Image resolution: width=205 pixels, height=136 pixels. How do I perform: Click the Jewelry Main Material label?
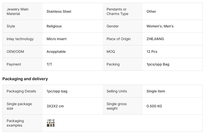17,11
